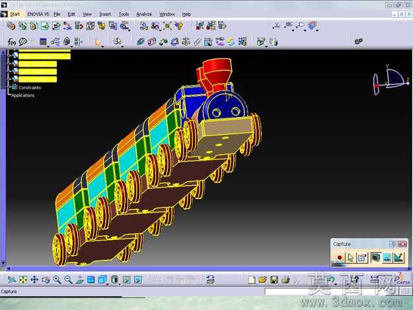
Task: Click the Open folder icon
Action: 263,280
